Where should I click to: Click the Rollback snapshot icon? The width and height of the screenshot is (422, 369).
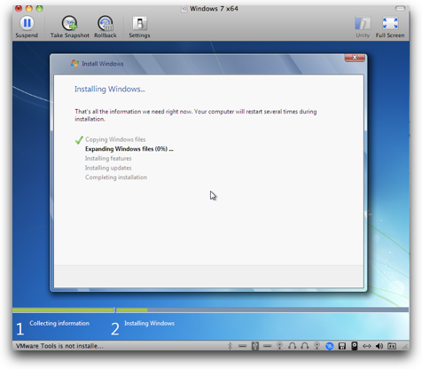pyautogui.click(x=105, y=23)
